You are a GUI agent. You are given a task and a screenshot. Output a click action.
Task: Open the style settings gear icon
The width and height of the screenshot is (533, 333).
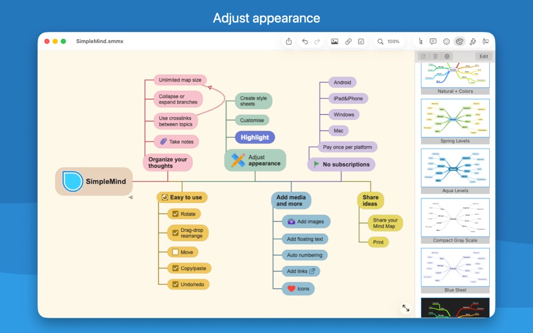(447, 56)
